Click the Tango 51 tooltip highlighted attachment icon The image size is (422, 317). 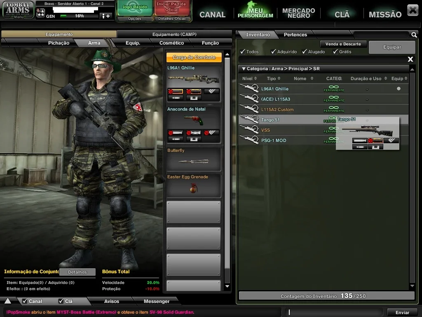coord(375,141)
